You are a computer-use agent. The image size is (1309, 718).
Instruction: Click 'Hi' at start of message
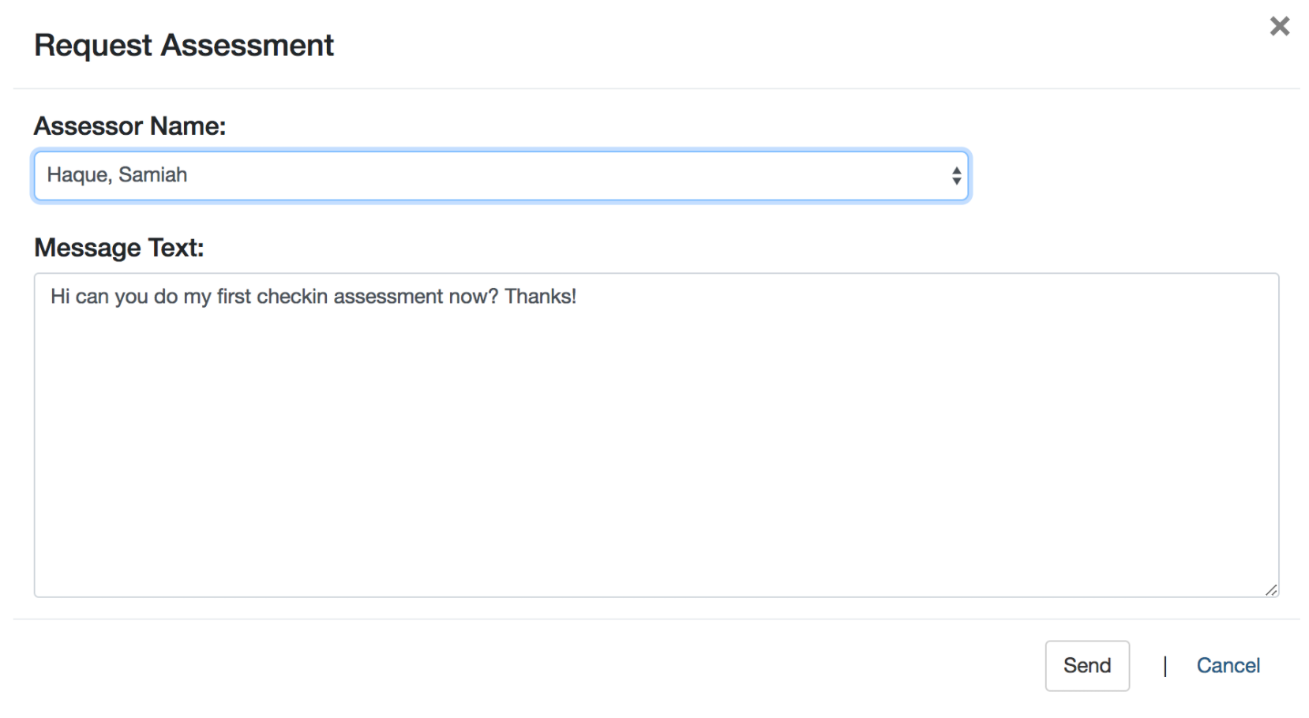(x=60, y=297)
